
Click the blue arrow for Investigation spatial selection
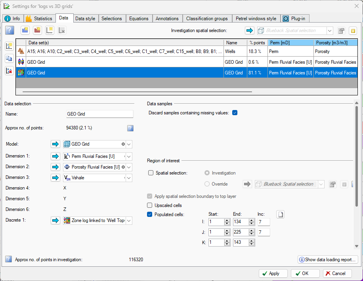[250, 30]
